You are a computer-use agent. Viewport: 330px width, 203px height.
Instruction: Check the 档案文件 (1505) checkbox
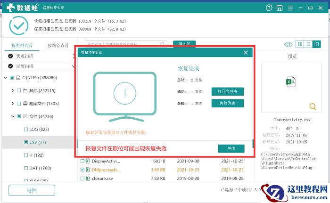click(19, 104)
